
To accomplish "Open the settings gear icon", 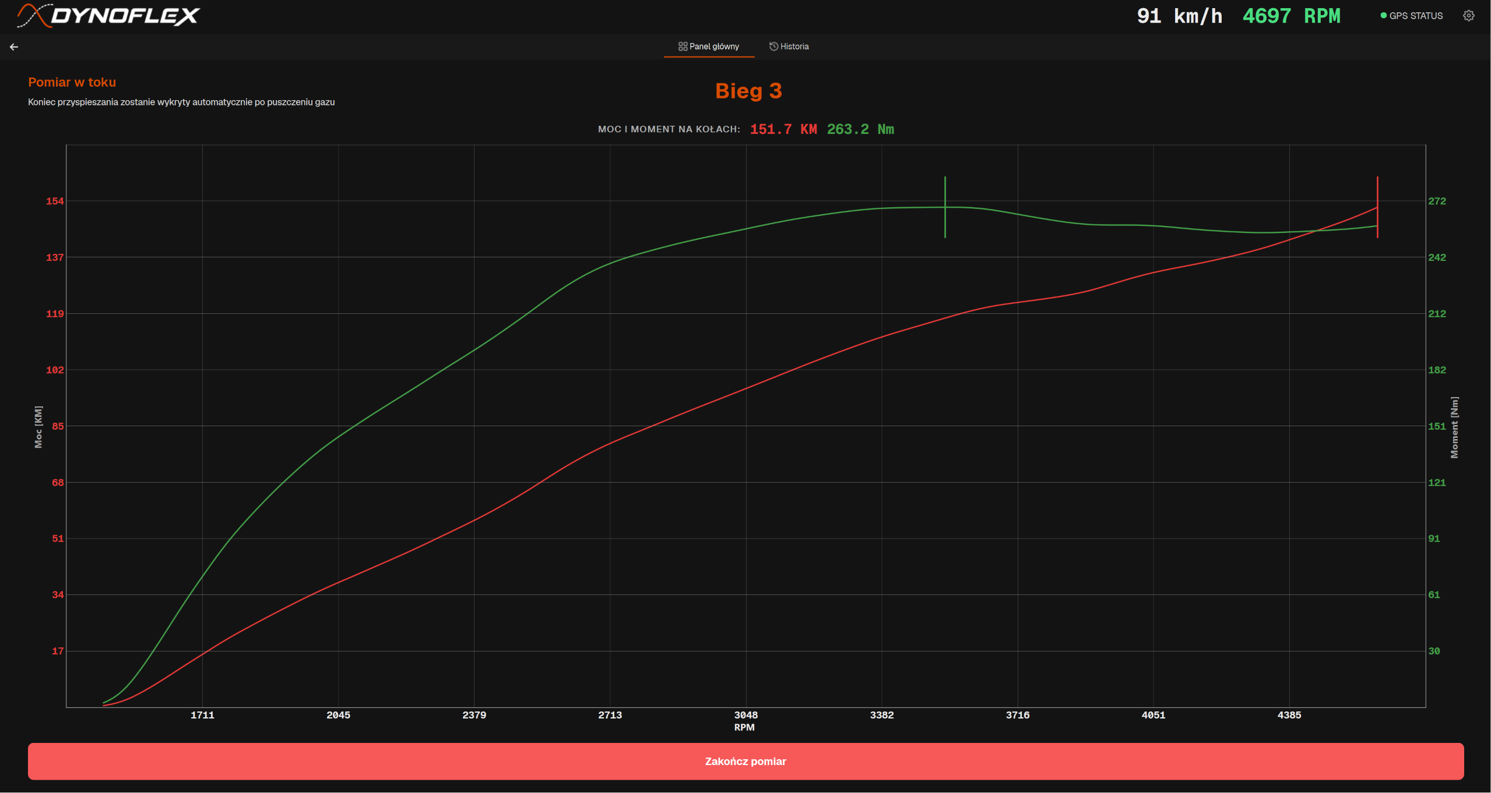I will (1469, 16).
